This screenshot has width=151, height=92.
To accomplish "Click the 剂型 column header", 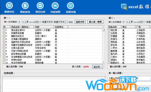I will tap(44, 27).
